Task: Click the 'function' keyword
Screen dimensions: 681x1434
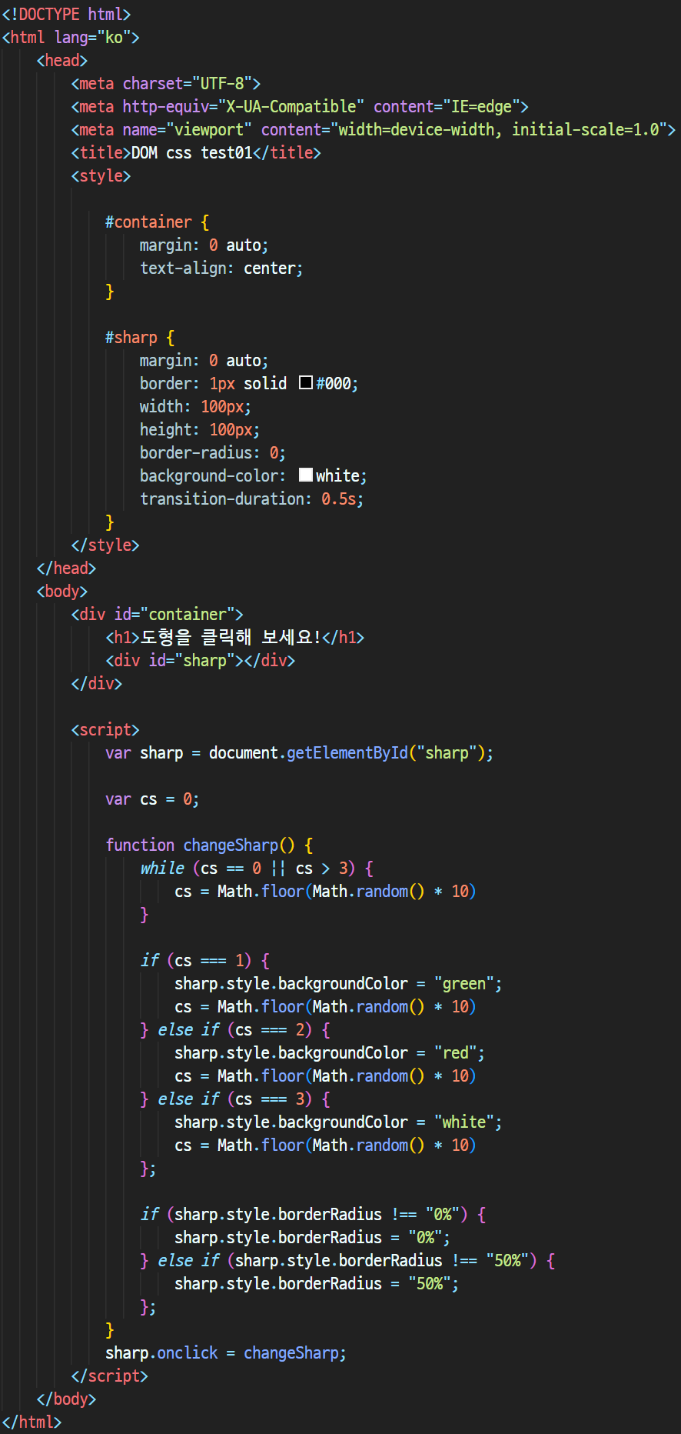Action: coord(140,845)
